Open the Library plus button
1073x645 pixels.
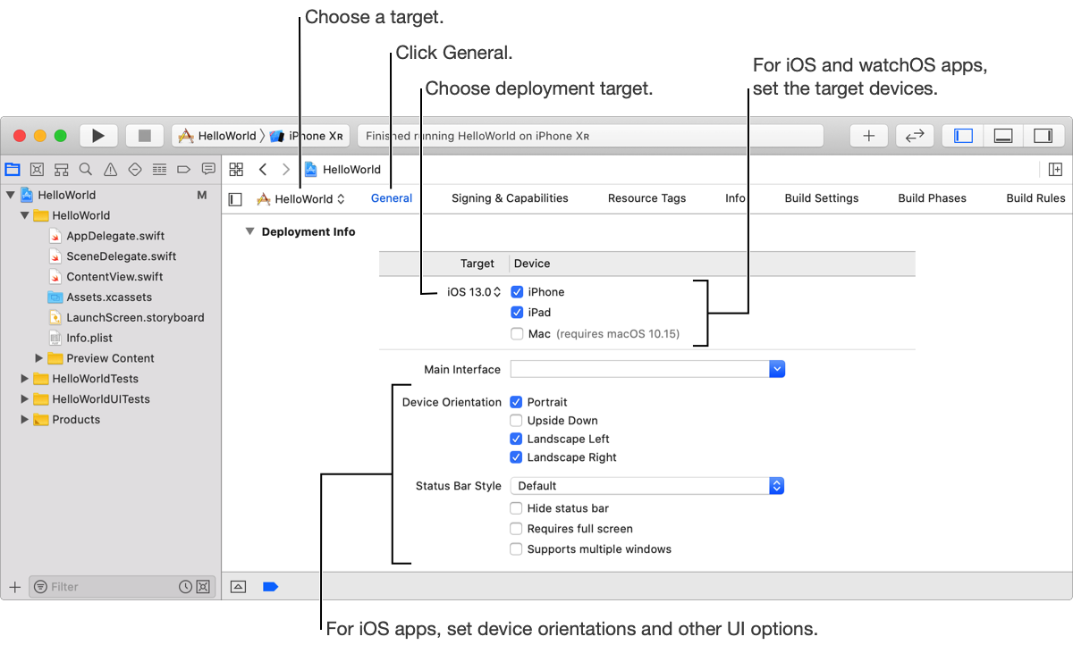click(x=868, y=136)
